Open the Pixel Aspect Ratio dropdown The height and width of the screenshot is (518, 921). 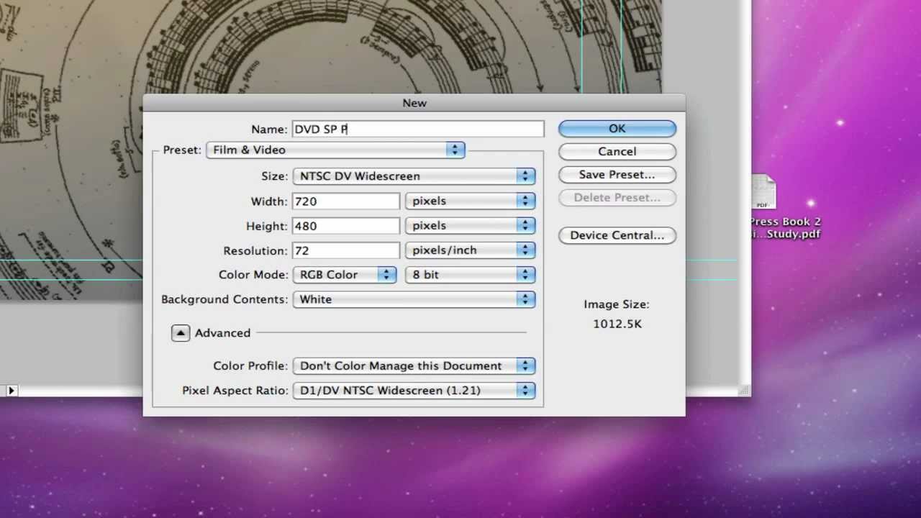414,391
